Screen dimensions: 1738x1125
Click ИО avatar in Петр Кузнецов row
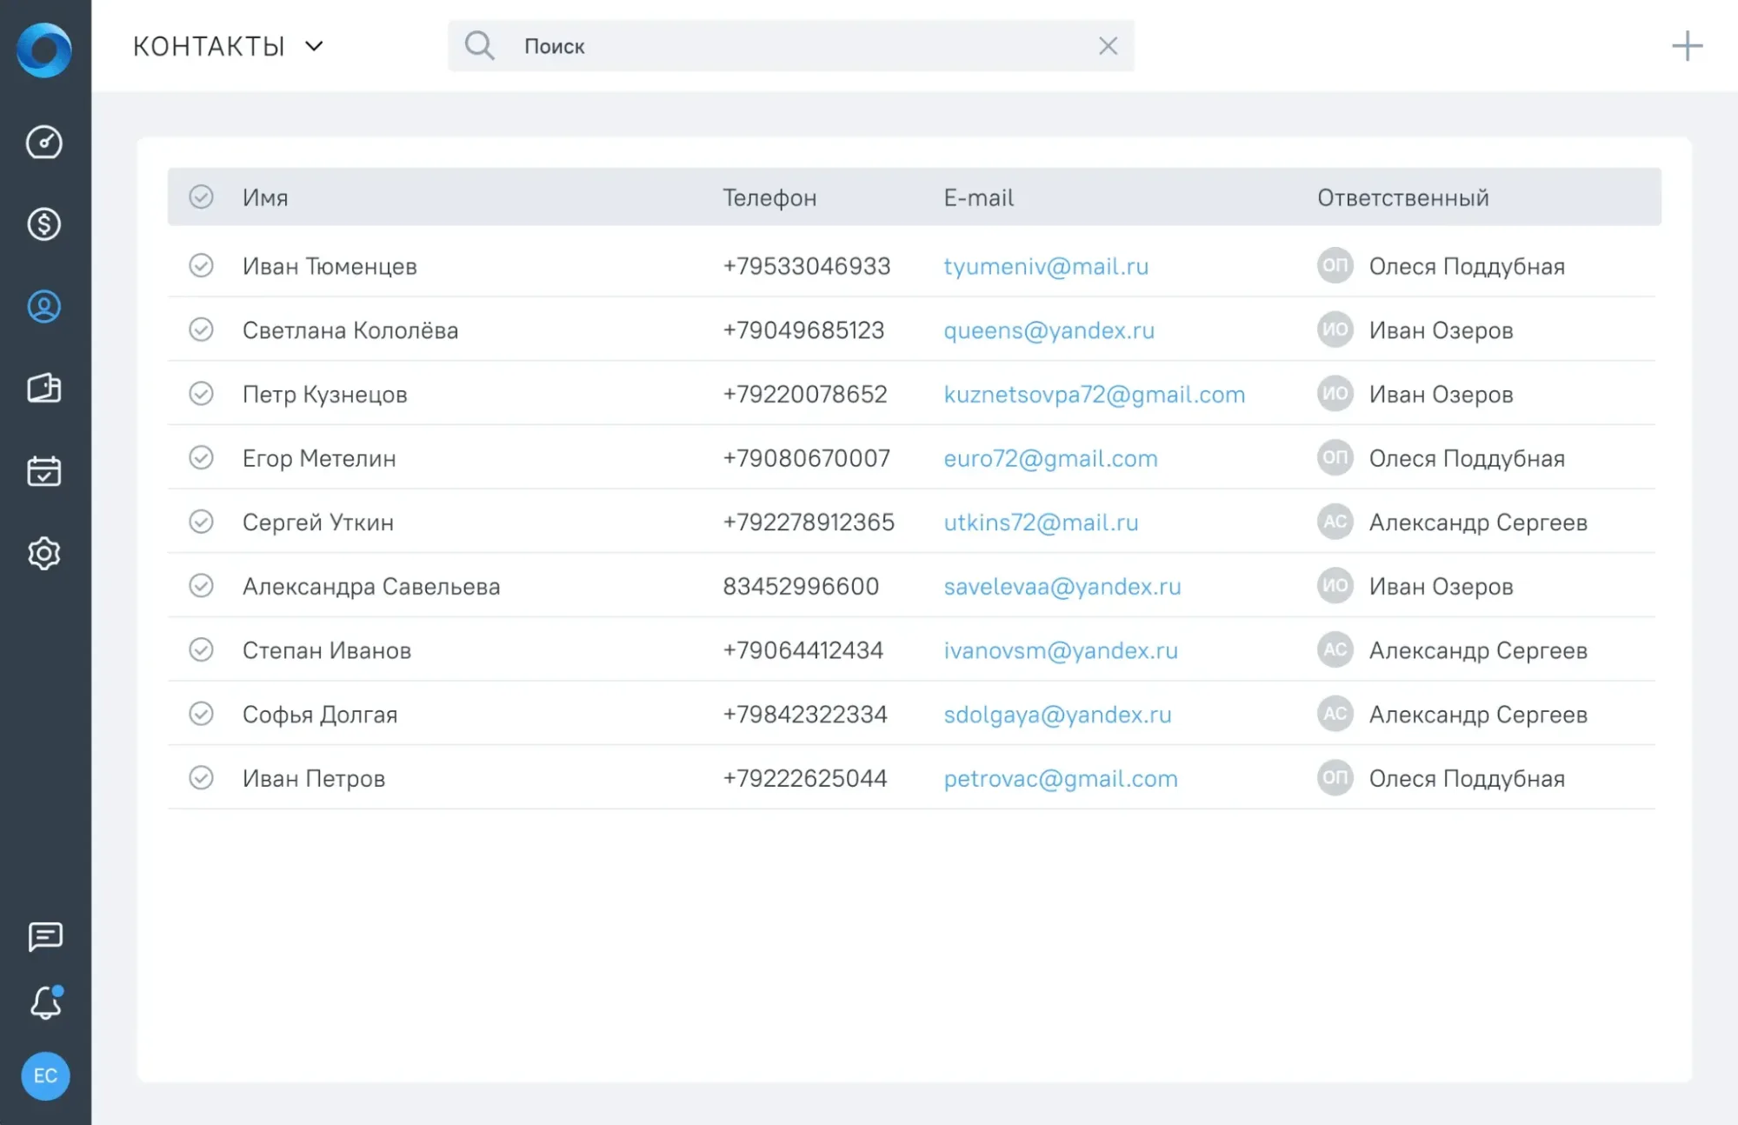click(1335, 394)
